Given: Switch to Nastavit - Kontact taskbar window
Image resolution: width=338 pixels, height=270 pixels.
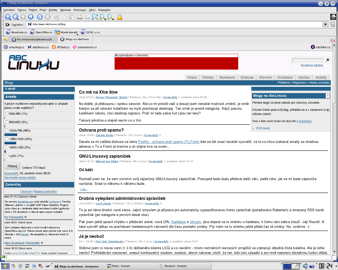Looking at the screenshot, I should (185, 266).
